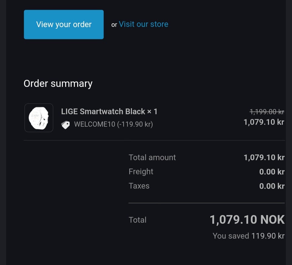Viewport: 292px width, 265px height.
Task: Open the Visit our store link
Action: click(x=143, y=24)
